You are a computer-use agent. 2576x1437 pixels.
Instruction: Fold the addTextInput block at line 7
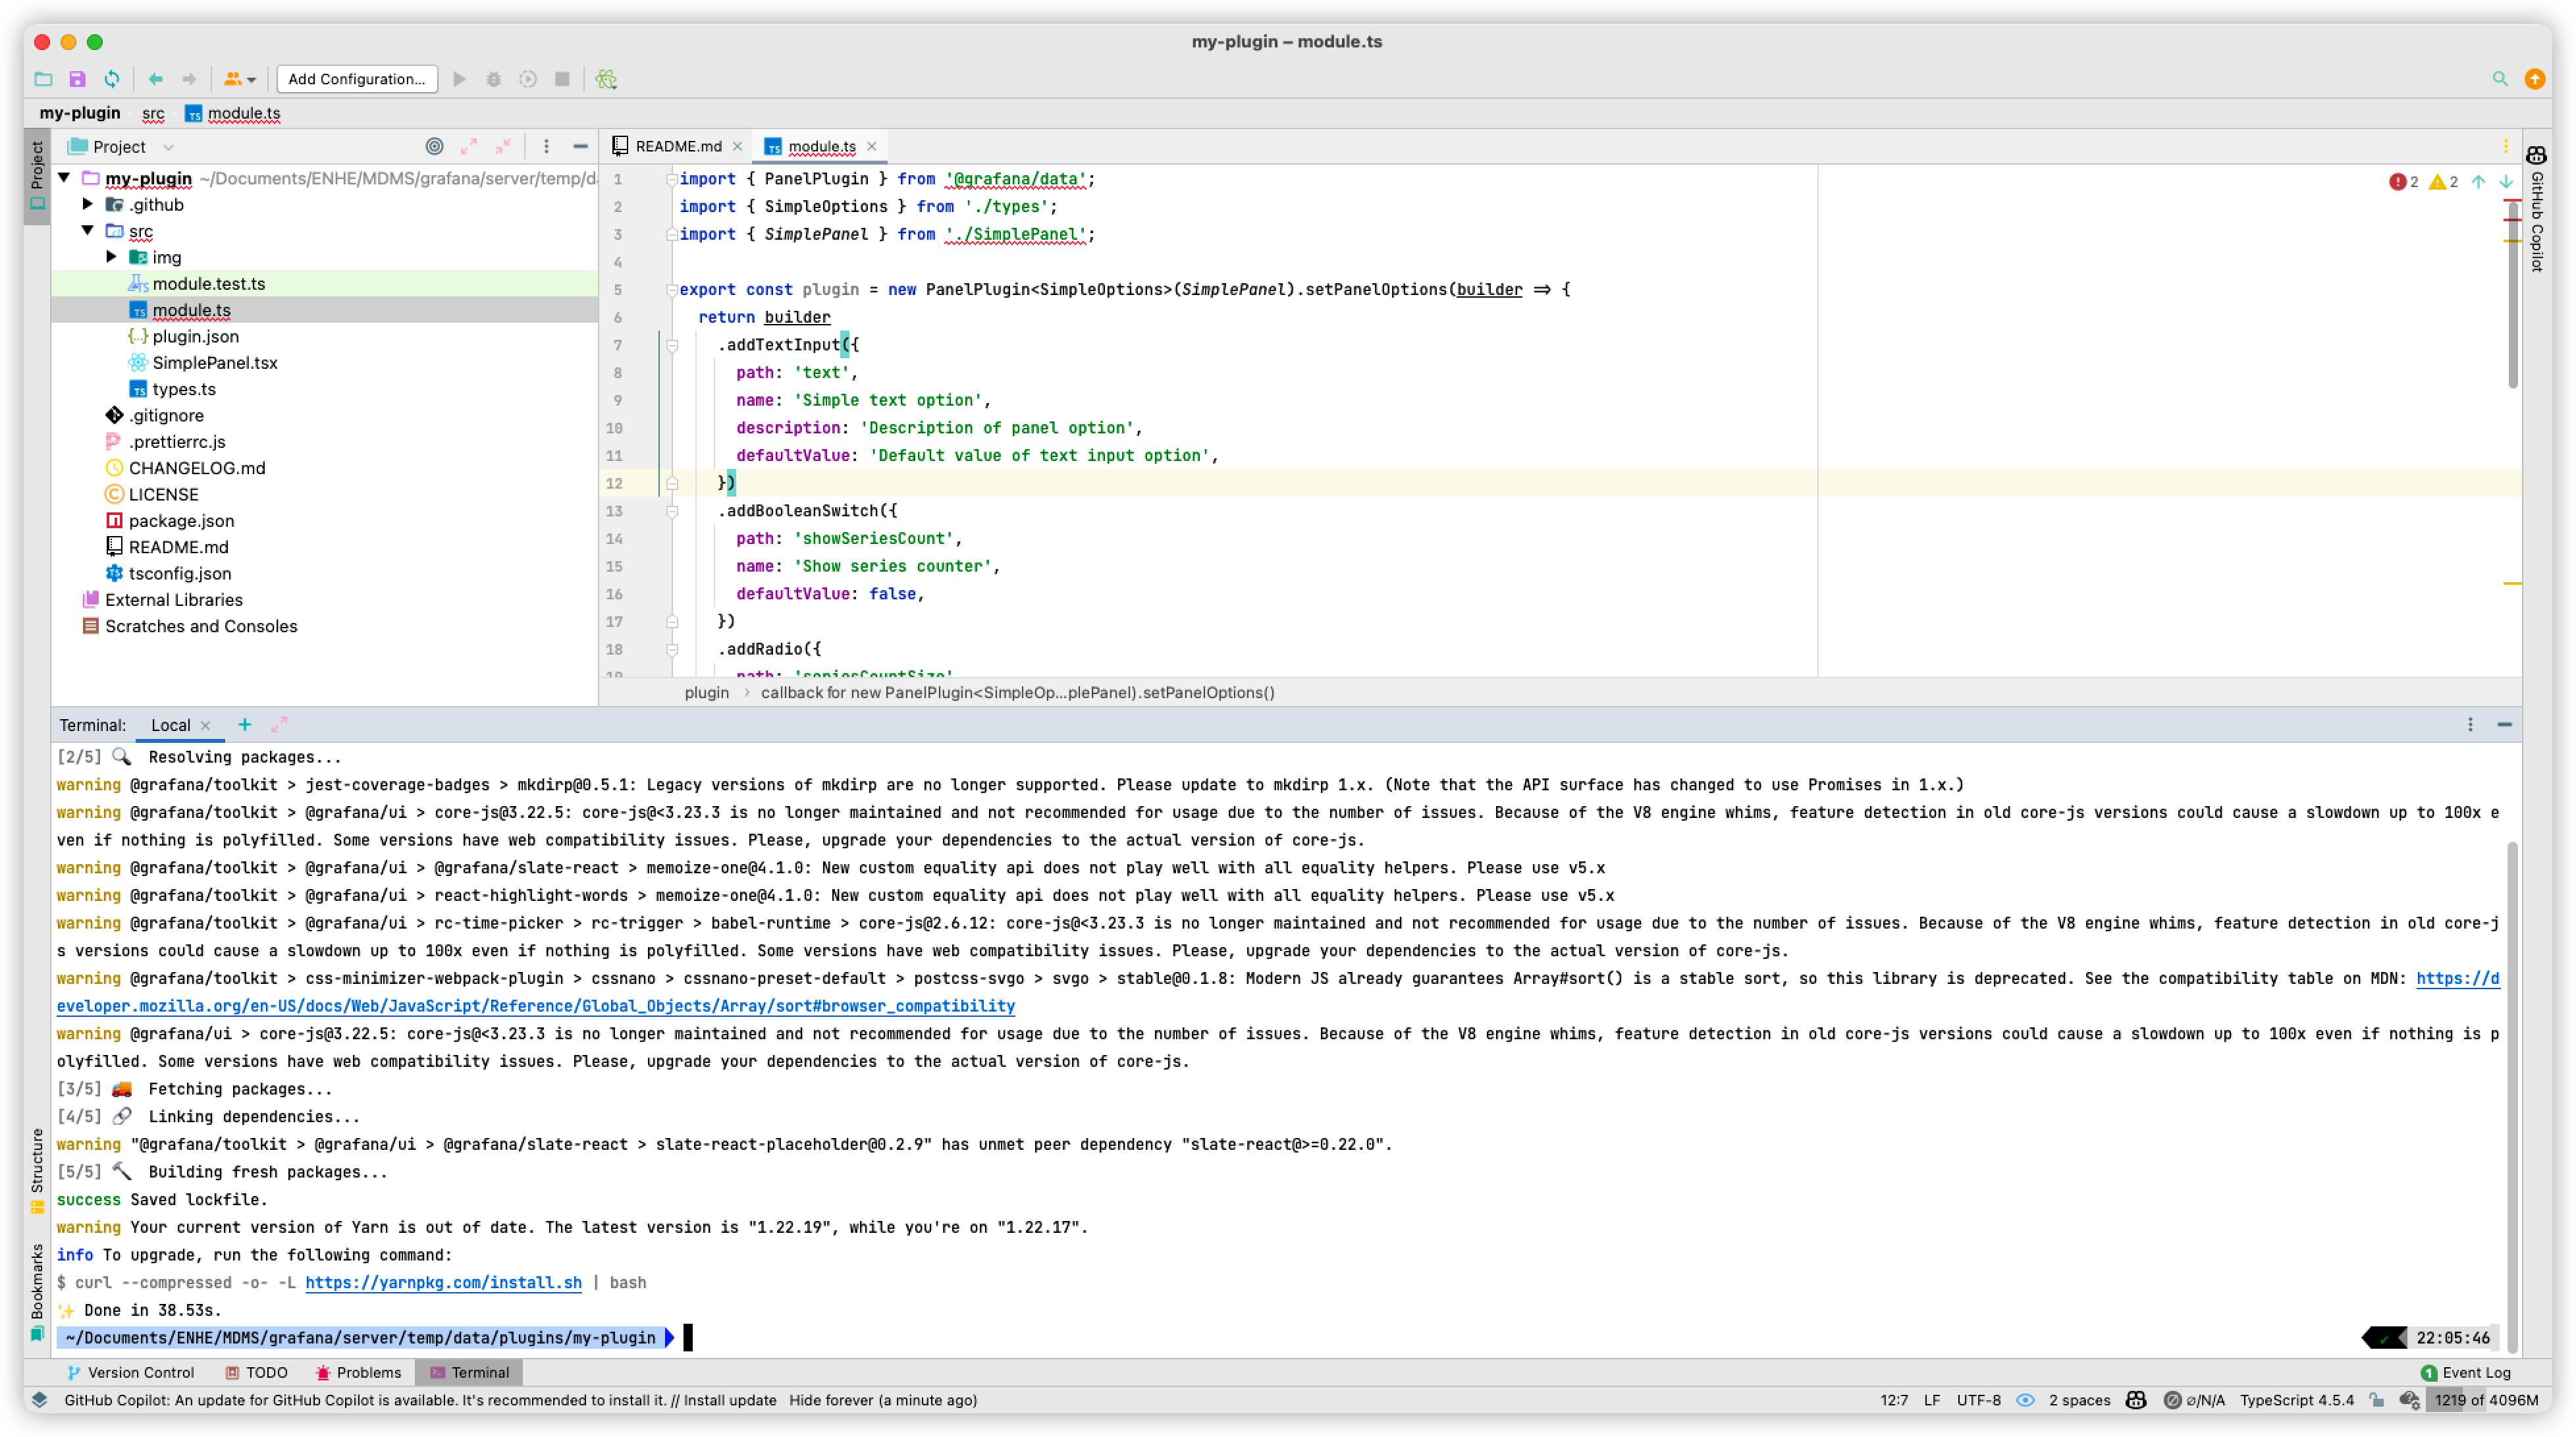[672, 345]
